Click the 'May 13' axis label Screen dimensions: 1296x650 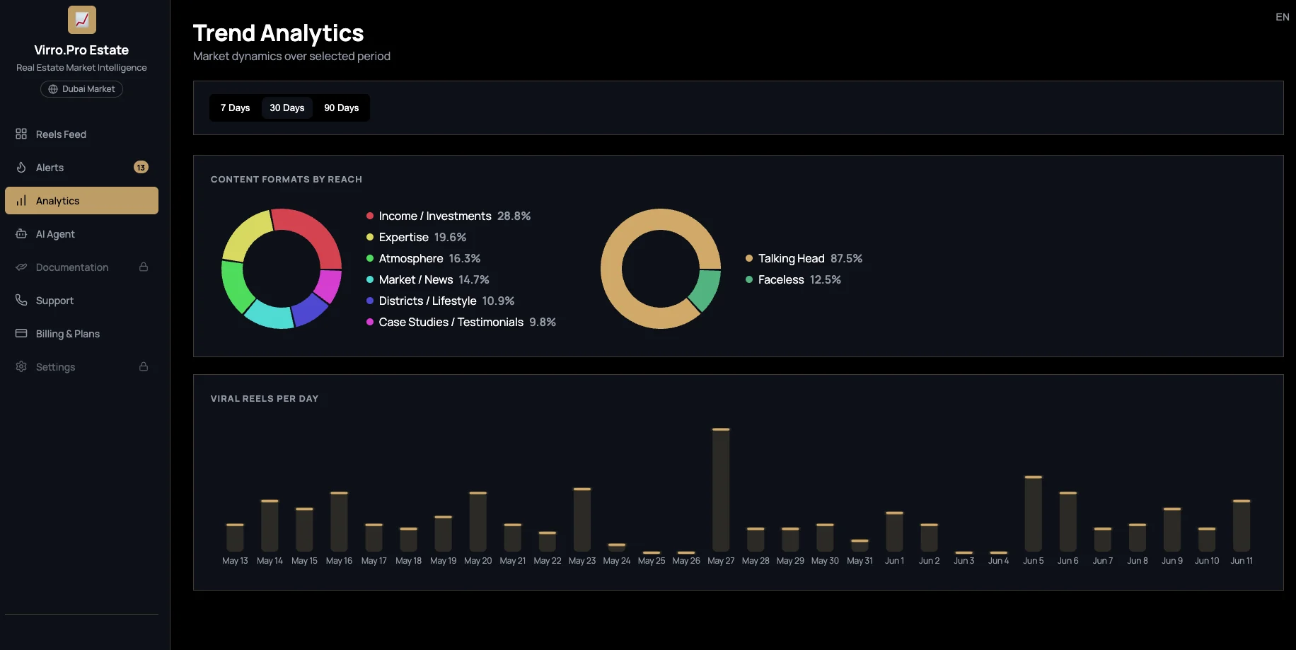click(235, 561)
